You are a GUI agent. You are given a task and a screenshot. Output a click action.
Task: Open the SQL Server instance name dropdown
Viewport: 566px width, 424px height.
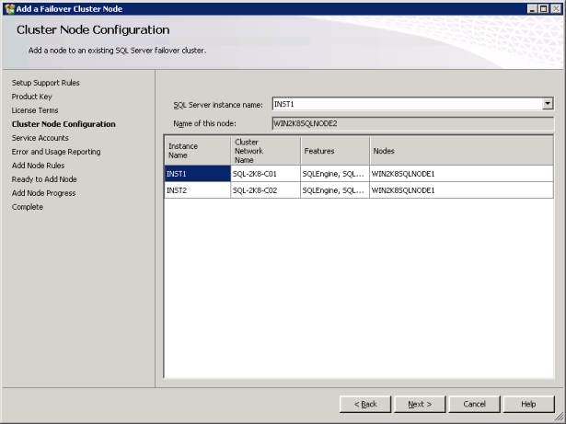click(548, 105)
